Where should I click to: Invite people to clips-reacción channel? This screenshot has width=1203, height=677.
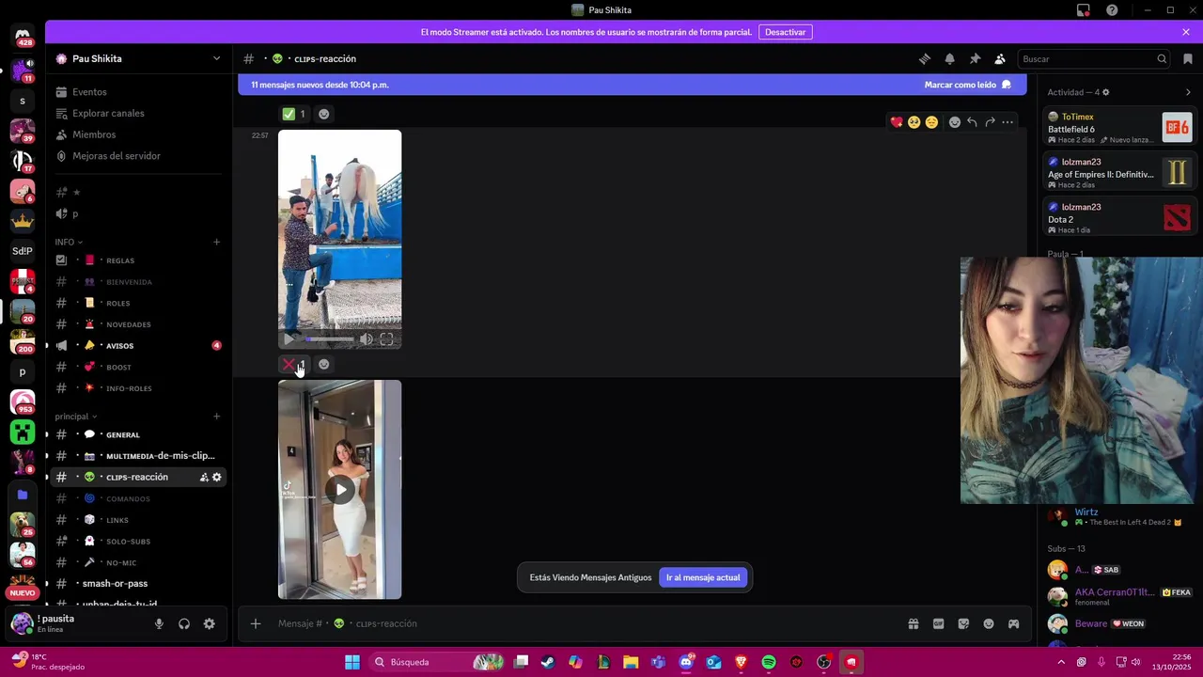pyautogui.click(x=204, y=478)
